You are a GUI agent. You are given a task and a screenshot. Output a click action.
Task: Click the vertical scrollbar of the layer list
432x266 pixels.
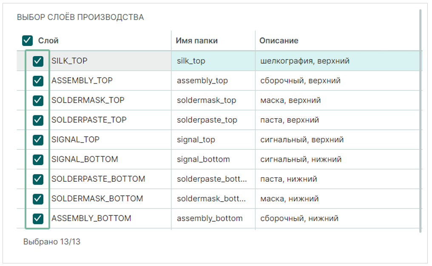tap(421, 119)
